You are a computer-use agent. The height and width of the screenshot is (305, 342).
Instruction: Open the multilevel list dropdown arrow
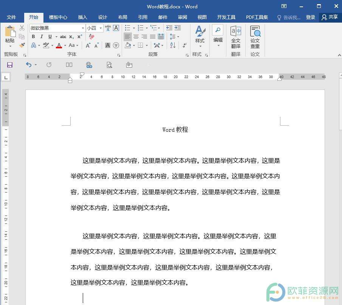coord(159,28)
